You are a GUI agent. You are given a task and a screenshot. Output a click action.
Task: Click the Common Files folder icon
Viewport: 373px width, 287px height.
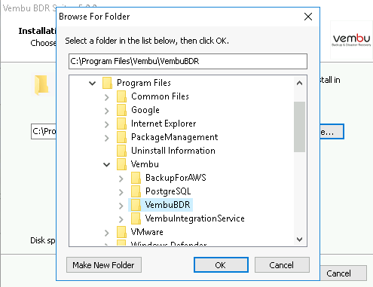click(121, 96)
